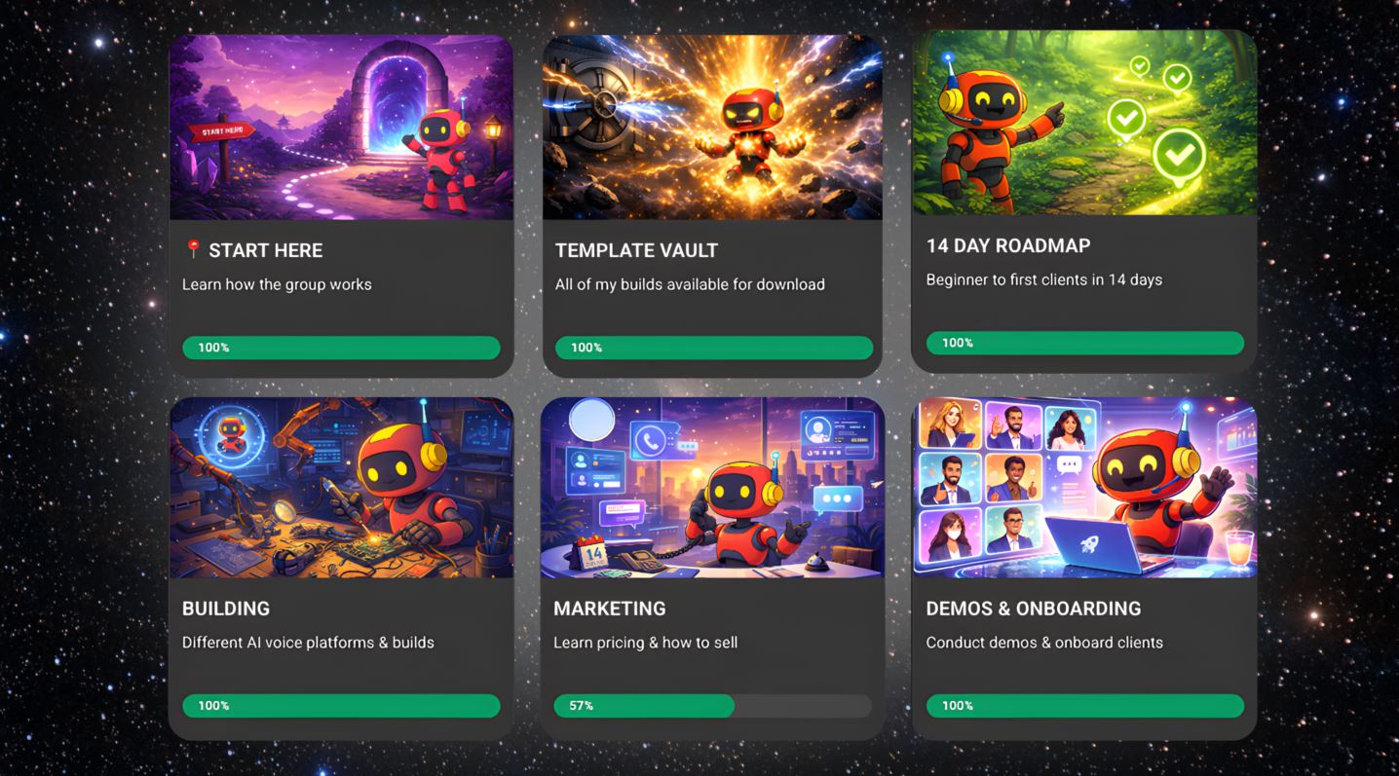Open the TEMPLATE VAULT course image
The width and height of the screenshot is (1399, 776).
[x=712, y=128]
